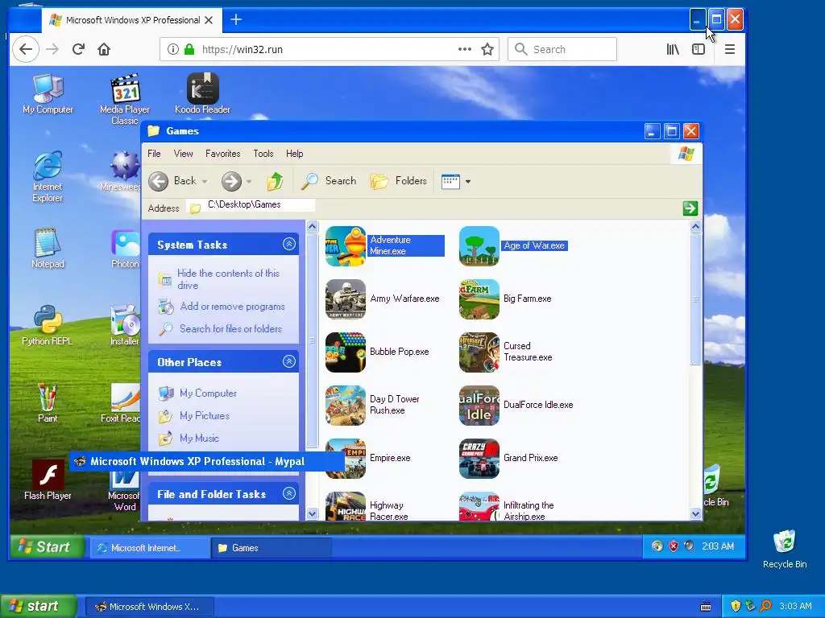Open page actions three-dot menu
Screen dimensions: 825x618
tap(465, 49)
